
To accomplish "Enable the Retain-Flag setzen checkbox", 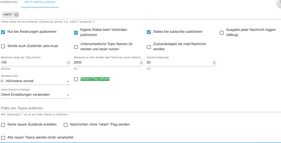I will tap(76, 79).
